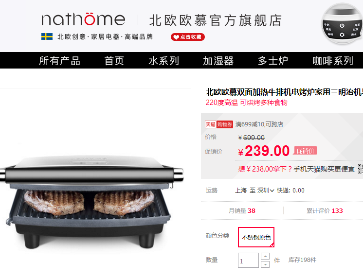This screenshot has height=278, width=363.
Task: Go to the 首页 tab
Action: click(x=114, y=61)
